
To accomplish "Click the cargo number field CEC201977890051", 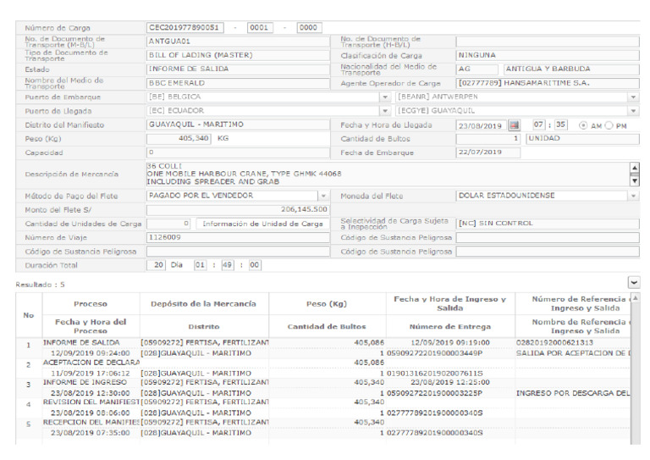I will pos(185,28).
